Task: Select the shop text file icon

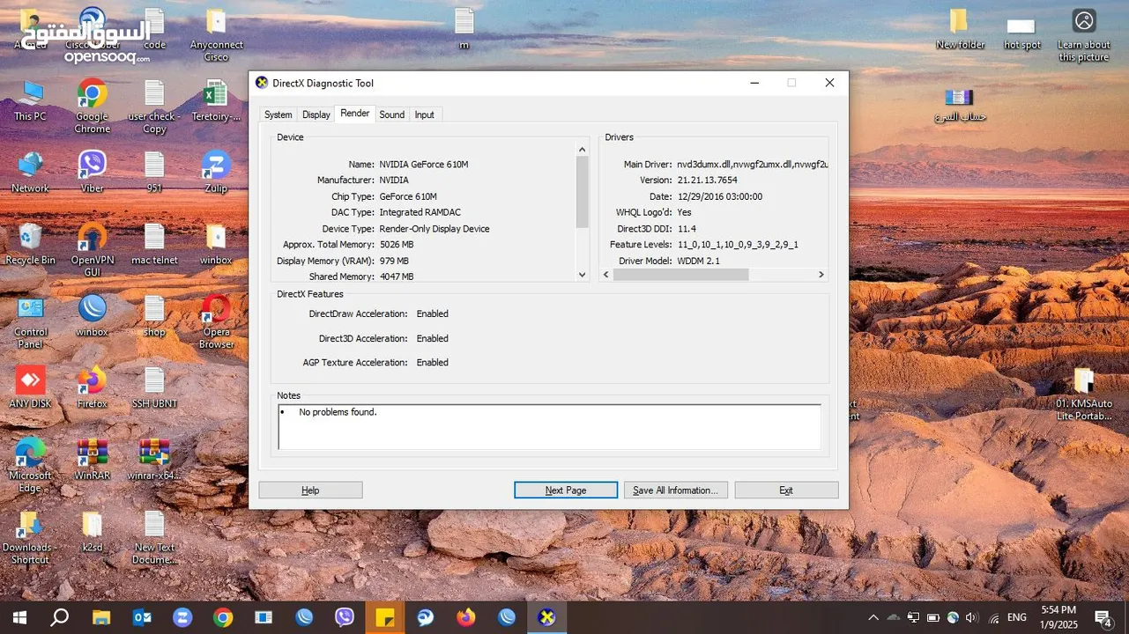Action: pos(154,316)
